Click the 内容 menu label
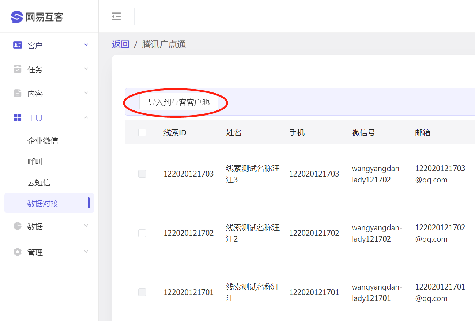The image size is (475, 321). (35, 94)
